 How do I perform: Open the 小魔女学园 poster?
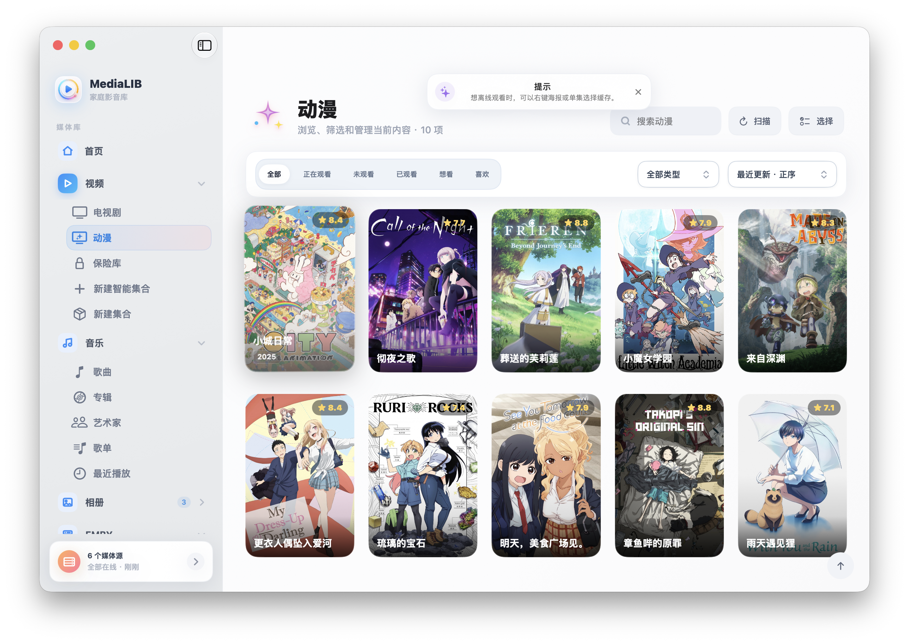pos(669,291)
